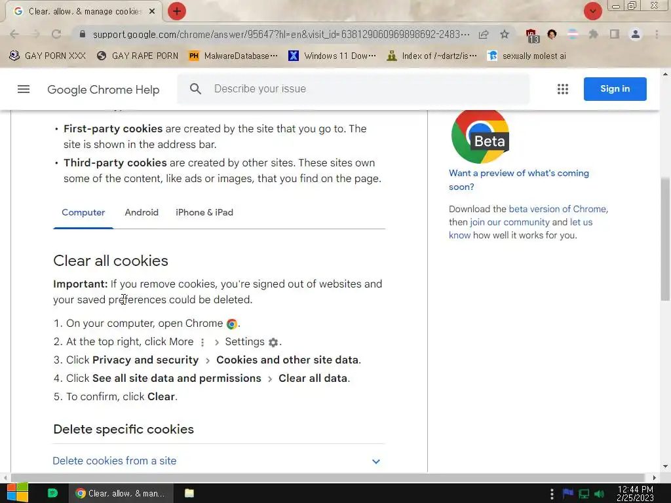671x503 pixels.
Task: Show hidden tray icons via dotted handle
Action: coord(552,494)
